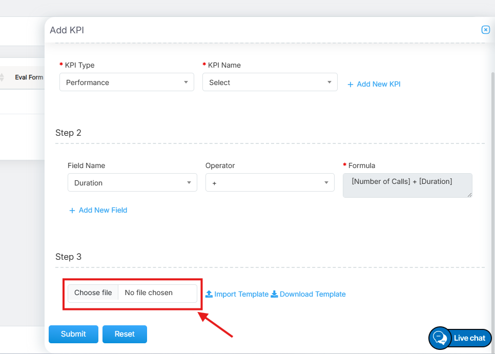This screenshot has width=495, height=354.
Task: Expand the Operator dropdown
Action: coord(270,183)
